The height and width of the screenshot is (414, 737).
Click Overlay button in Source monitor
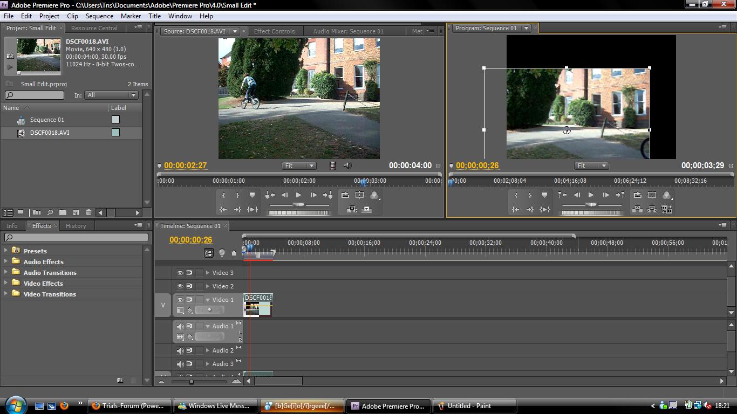click(x=367, y=209)
